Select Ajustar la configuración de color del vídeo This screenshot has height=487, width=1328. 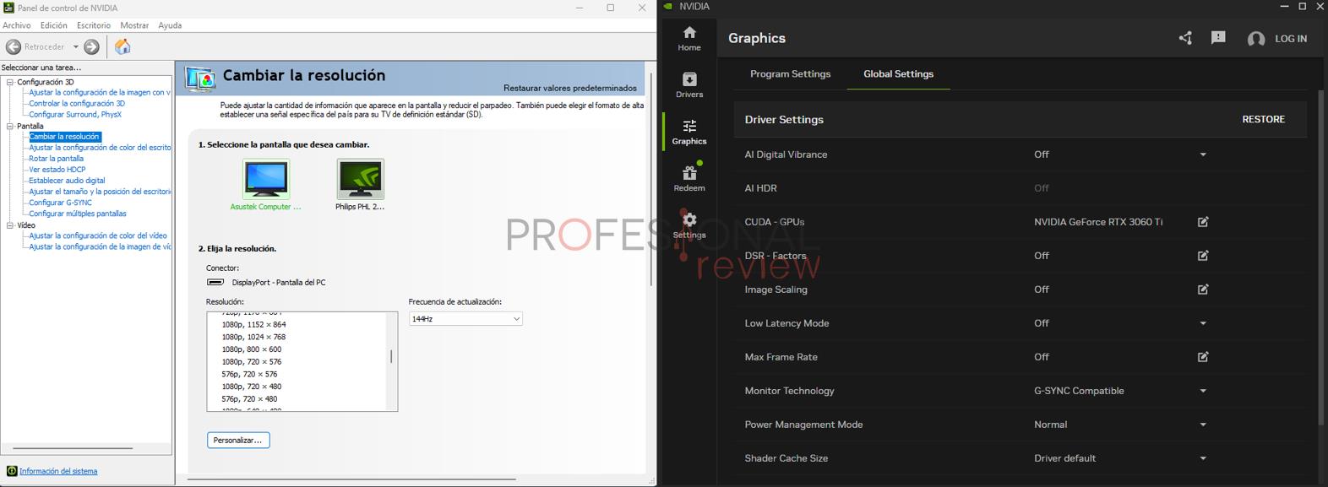pos(98,235)
